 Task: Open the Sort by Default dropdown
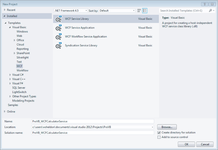(117, 11)
